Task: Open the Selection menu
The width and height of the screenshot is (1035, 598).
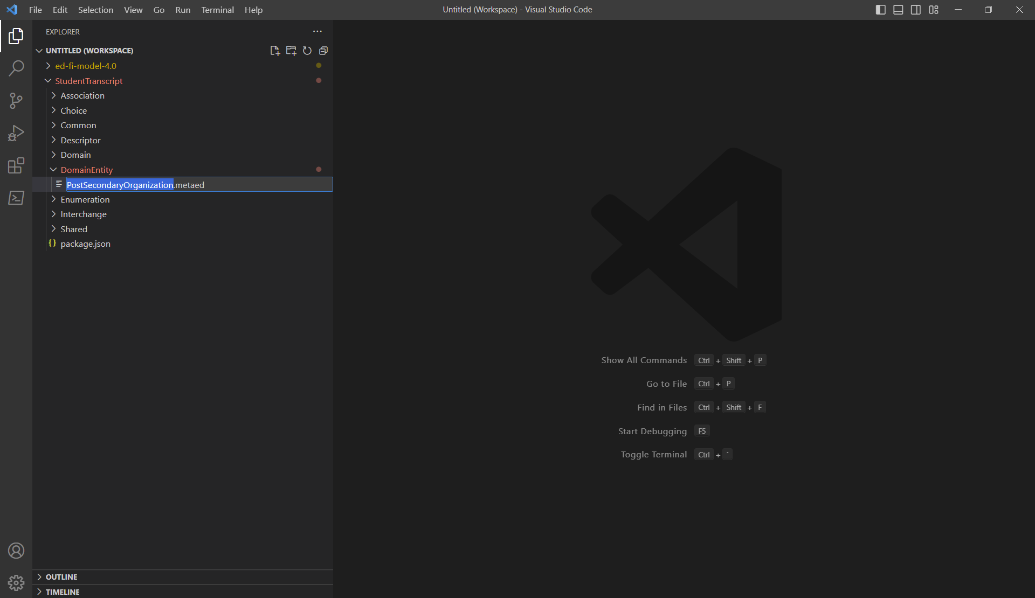Action: point(95,10)
